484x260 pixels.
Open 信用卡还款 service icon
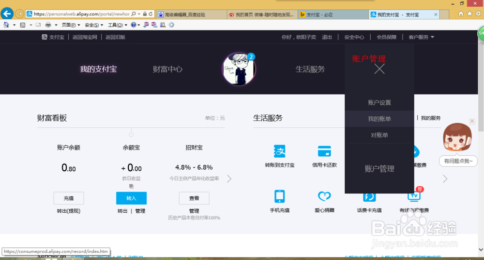[x=324, y=151]
